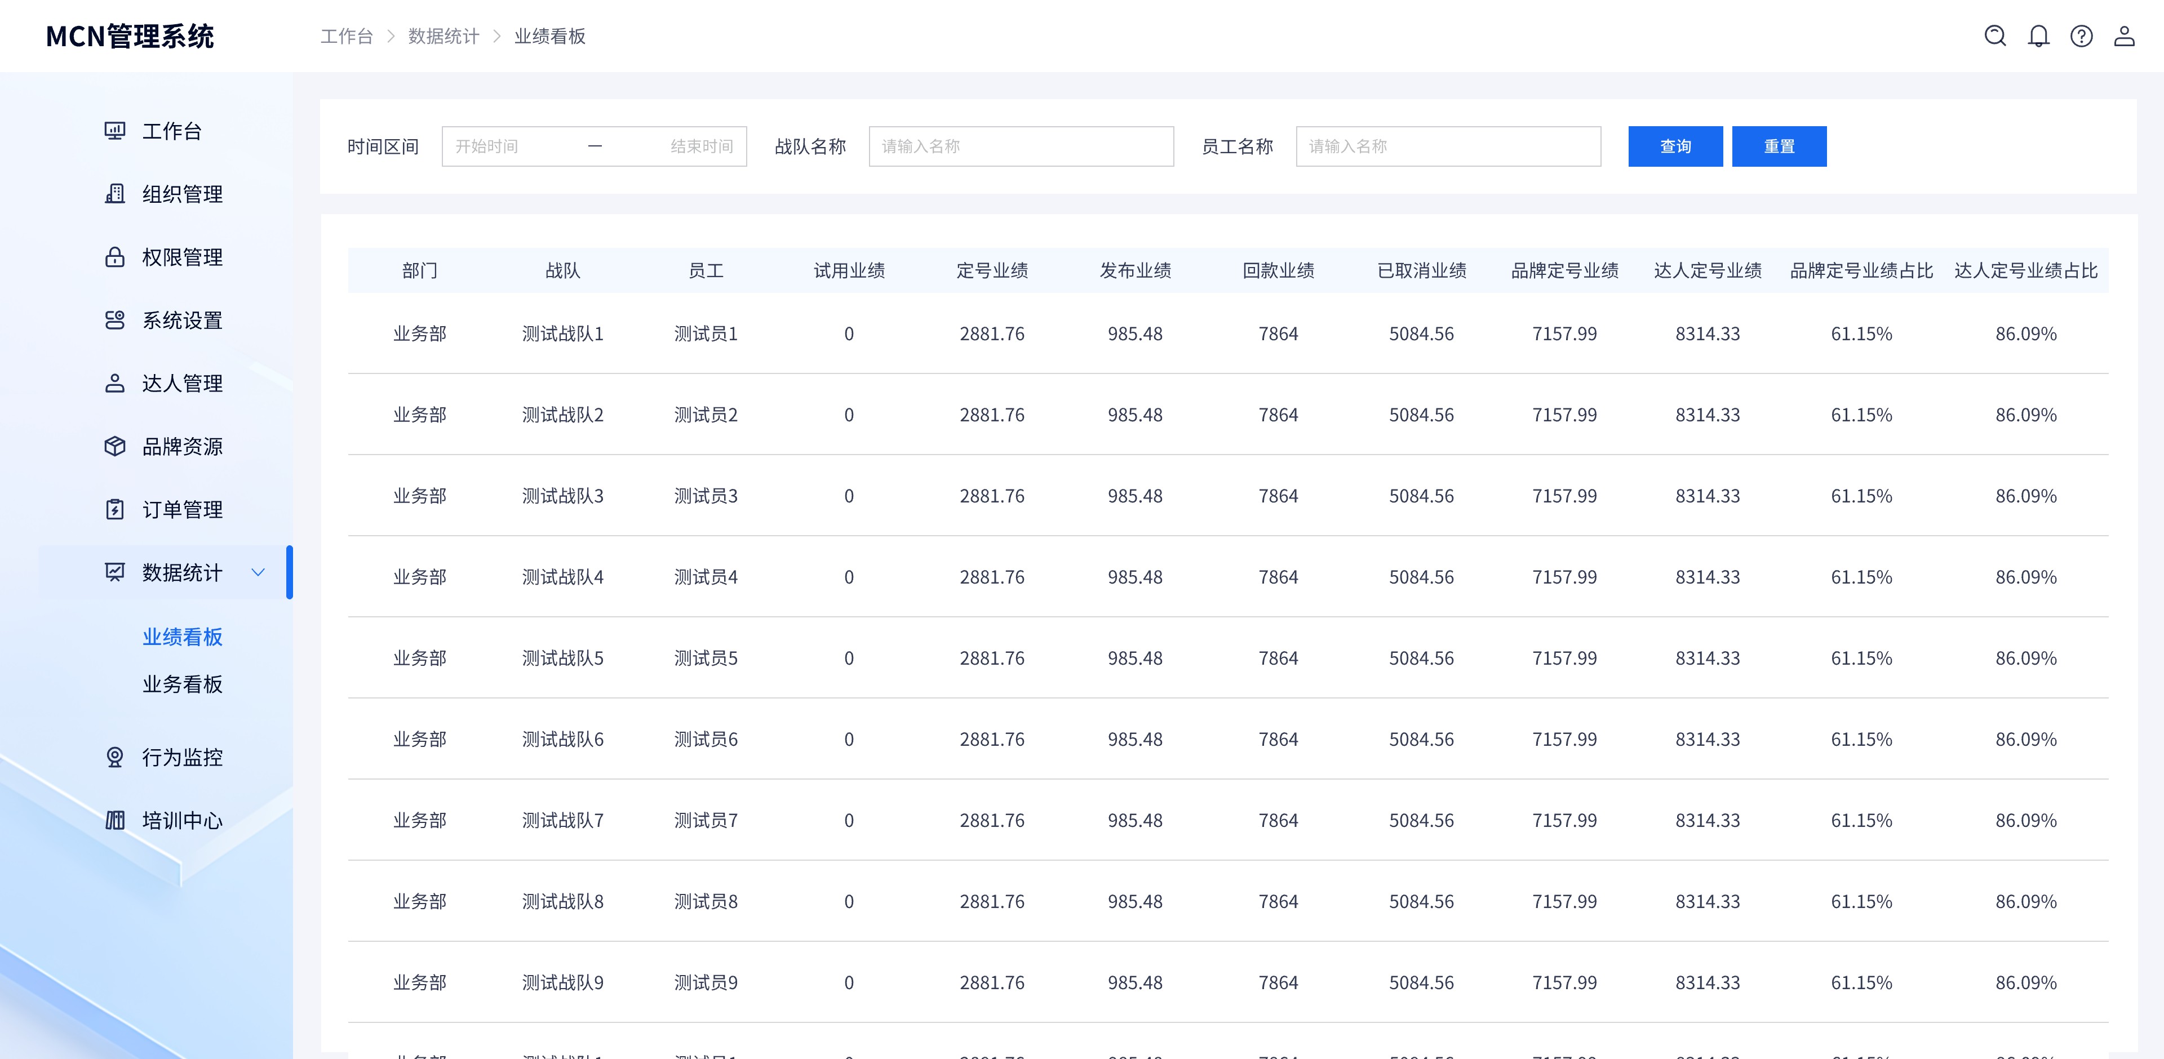
Task: Open the 开始时间 date picker
Action: 504,145
